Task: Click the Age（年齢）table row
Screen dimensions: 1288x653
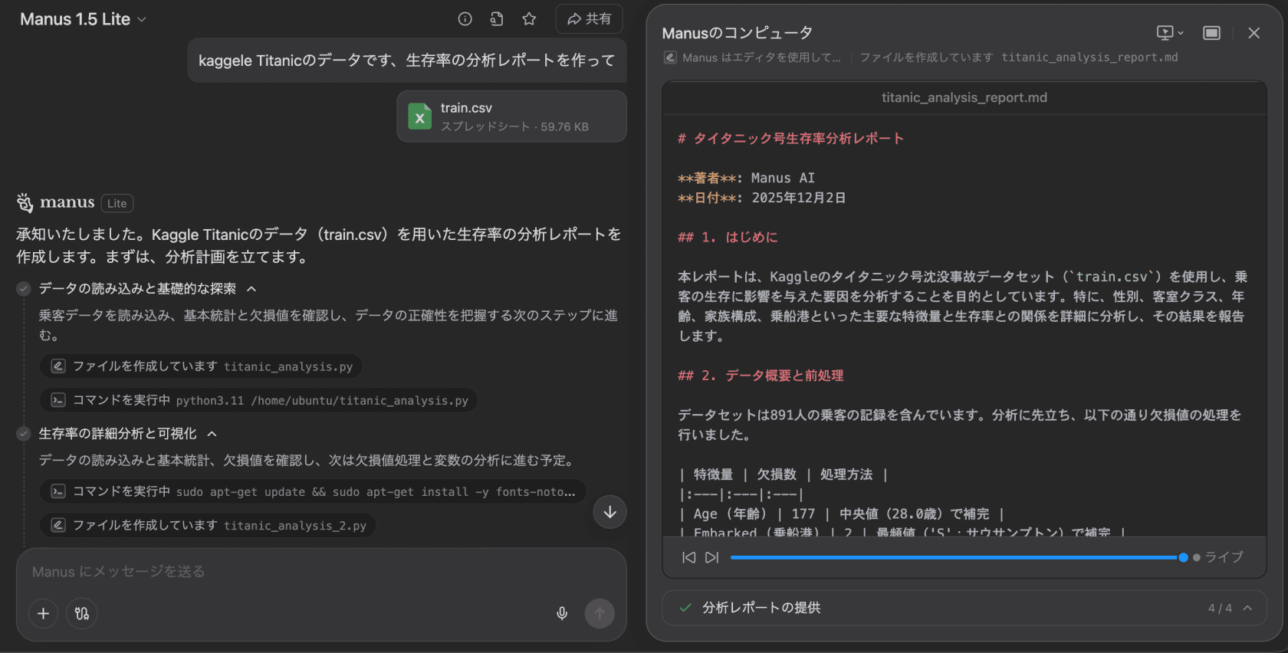Action: 841,514
